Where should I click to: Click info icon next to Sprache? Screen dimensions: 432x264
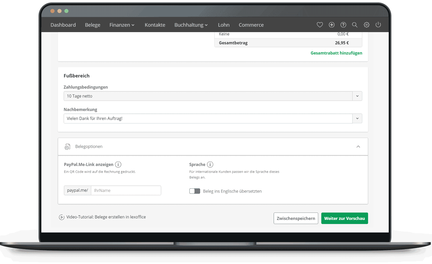[x=210, y=164]
